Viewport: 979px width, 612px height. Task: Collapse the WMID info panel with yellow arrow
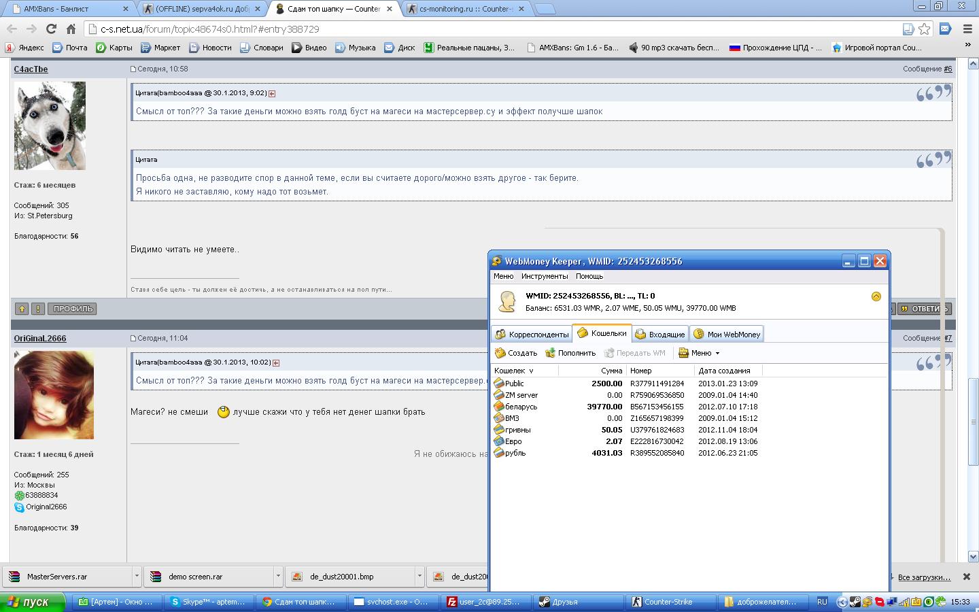[876, 296]
